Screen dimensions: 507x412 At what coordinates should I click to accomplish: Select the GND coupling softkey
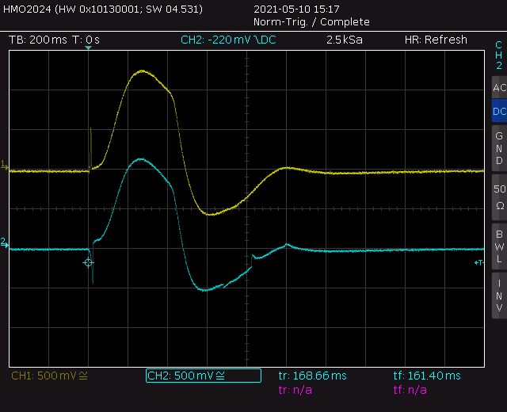(x=499, y=148)
